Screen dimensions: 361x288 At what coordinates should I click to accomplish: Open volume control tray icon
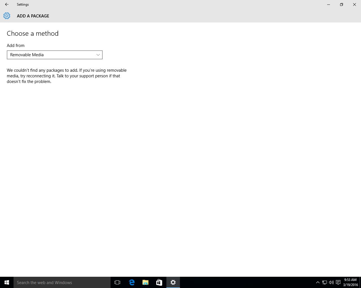(x=331, y=282)
